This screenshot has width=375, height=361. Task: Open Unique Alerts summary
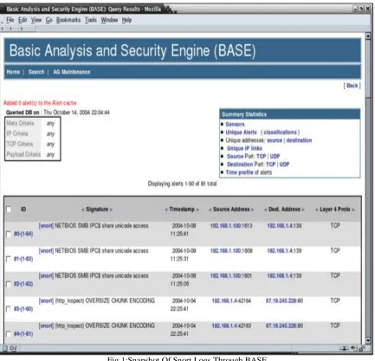(x=241, y=132)
